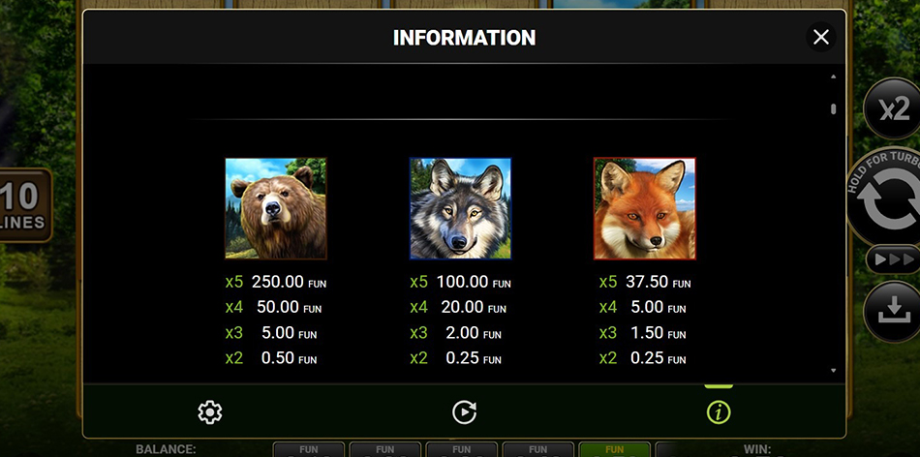
Task: Select the highlighted green FUN bet button
Action: point(614,449)
